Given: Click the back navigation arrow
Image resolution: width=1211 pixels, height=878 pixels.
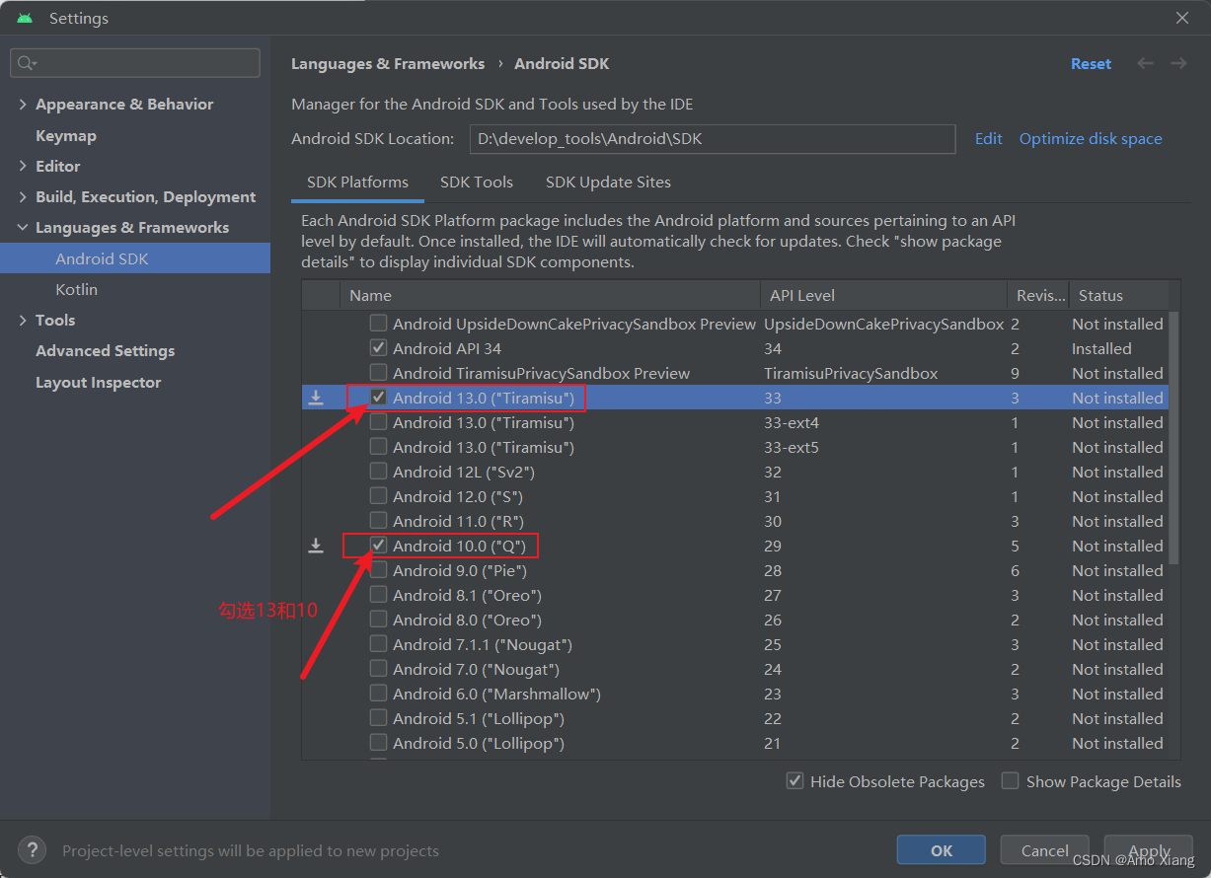Looking at the screenshot, I should click(1145, 63).
